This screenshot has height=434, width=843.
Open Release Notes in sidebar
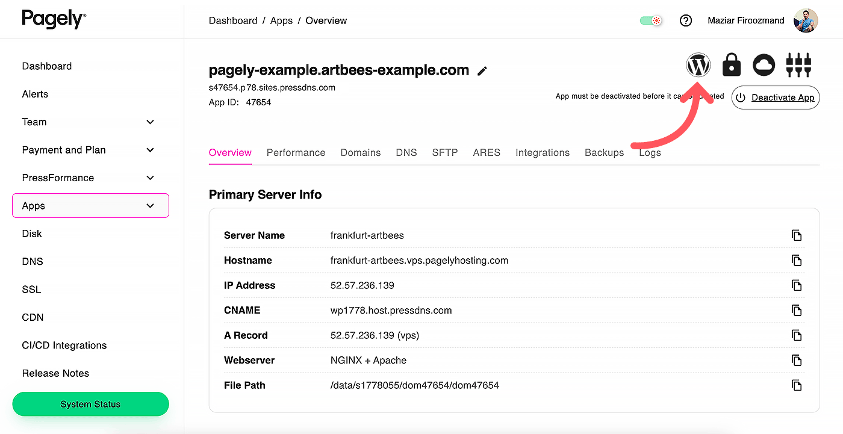[x=55, y=373]
